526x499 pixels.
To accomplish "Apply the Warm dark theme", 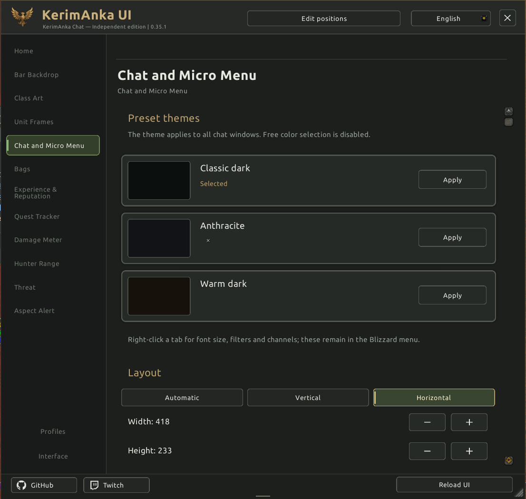I will (452, 295).
